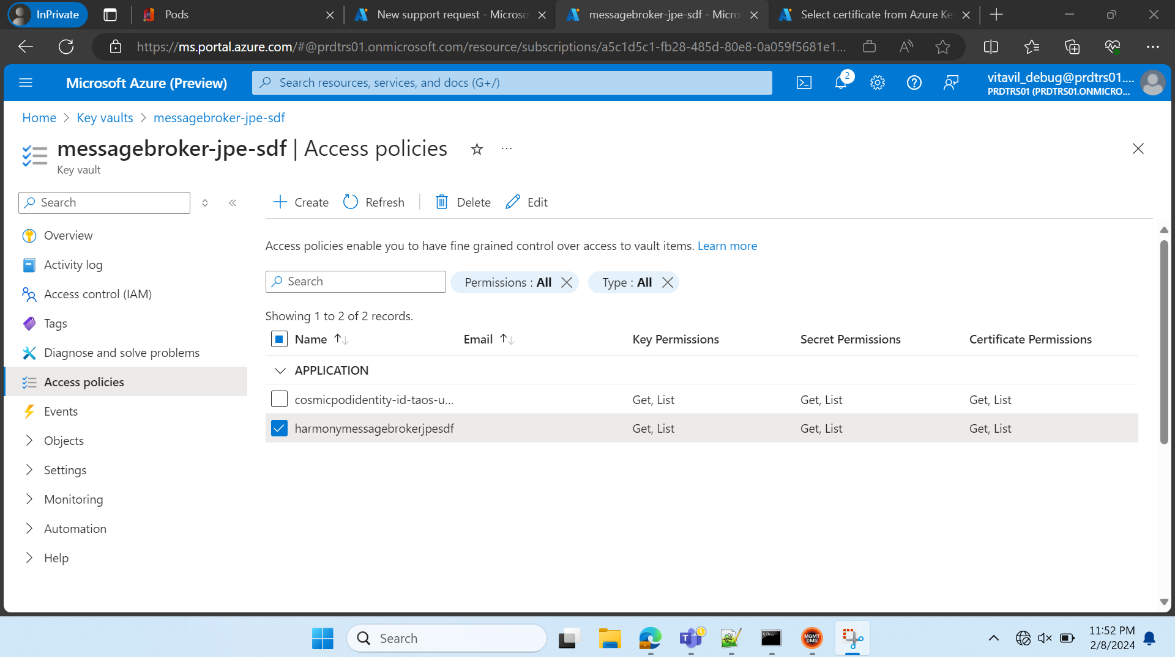
Task: Open the Permissions : All filter
Action: pos(508,282)
